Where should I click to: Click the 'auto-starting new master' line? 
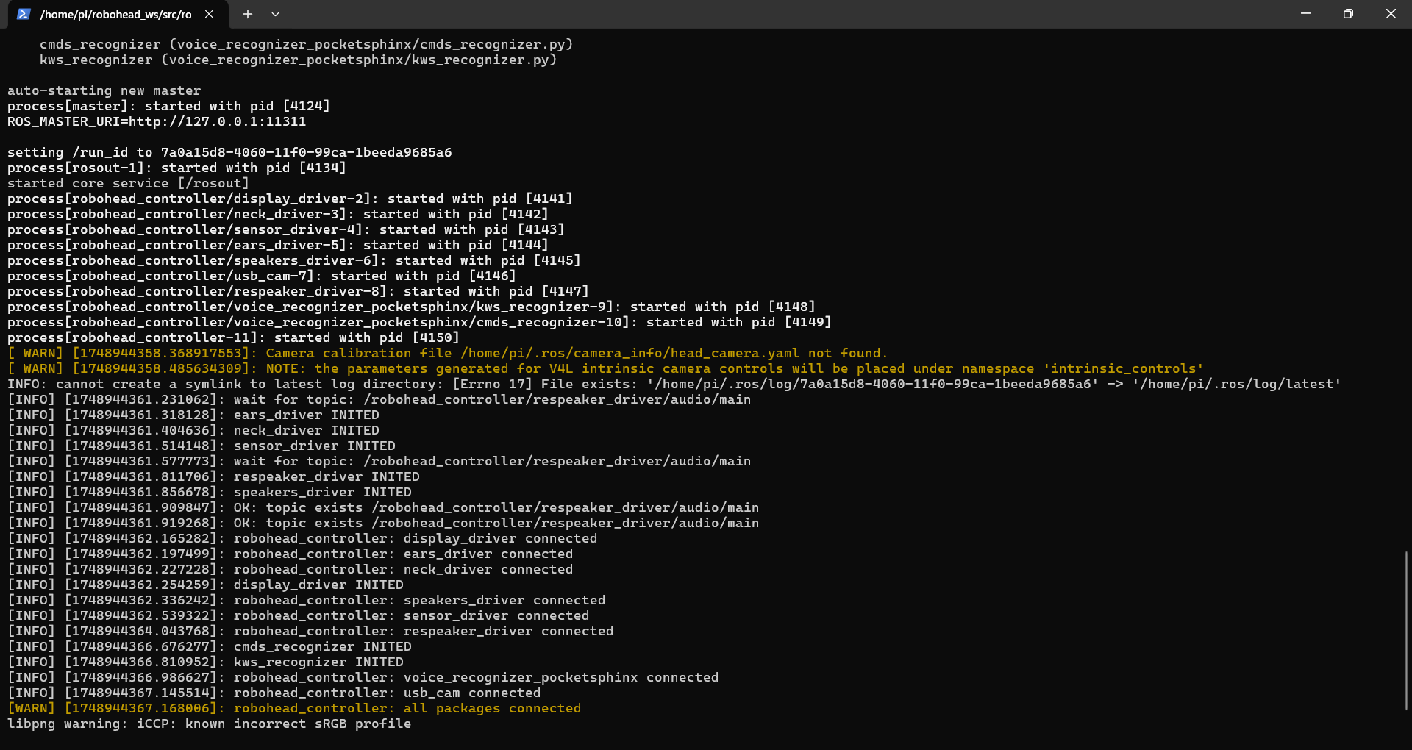[x=104, y=90]
